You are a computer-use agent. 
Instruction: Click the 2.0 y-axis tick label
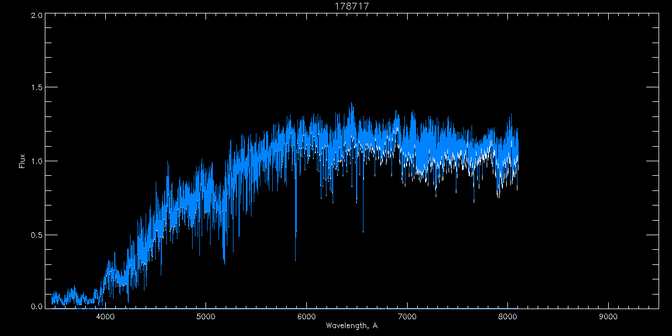click(35, 16)
